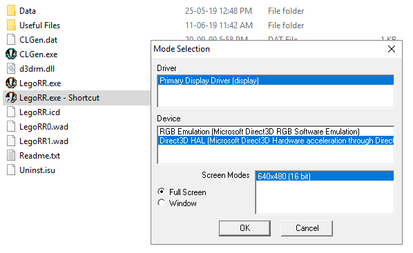413x253 pixels.
Task: Click the Useful Files folder icon
Action: click(11, 26)
